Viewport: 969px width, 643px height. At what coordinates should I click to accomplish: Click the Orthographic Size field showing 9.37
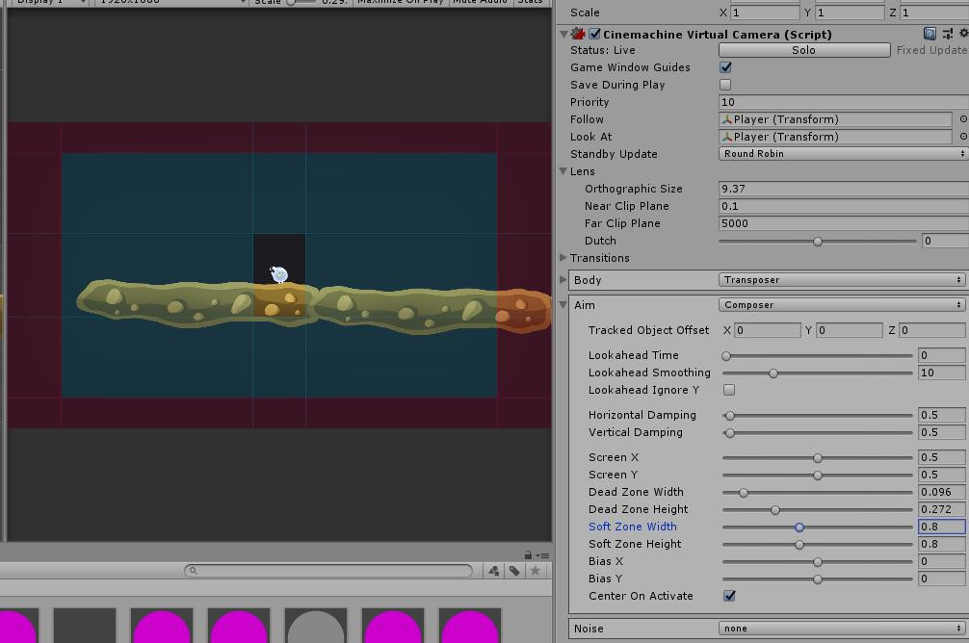[x=843, y=189]
